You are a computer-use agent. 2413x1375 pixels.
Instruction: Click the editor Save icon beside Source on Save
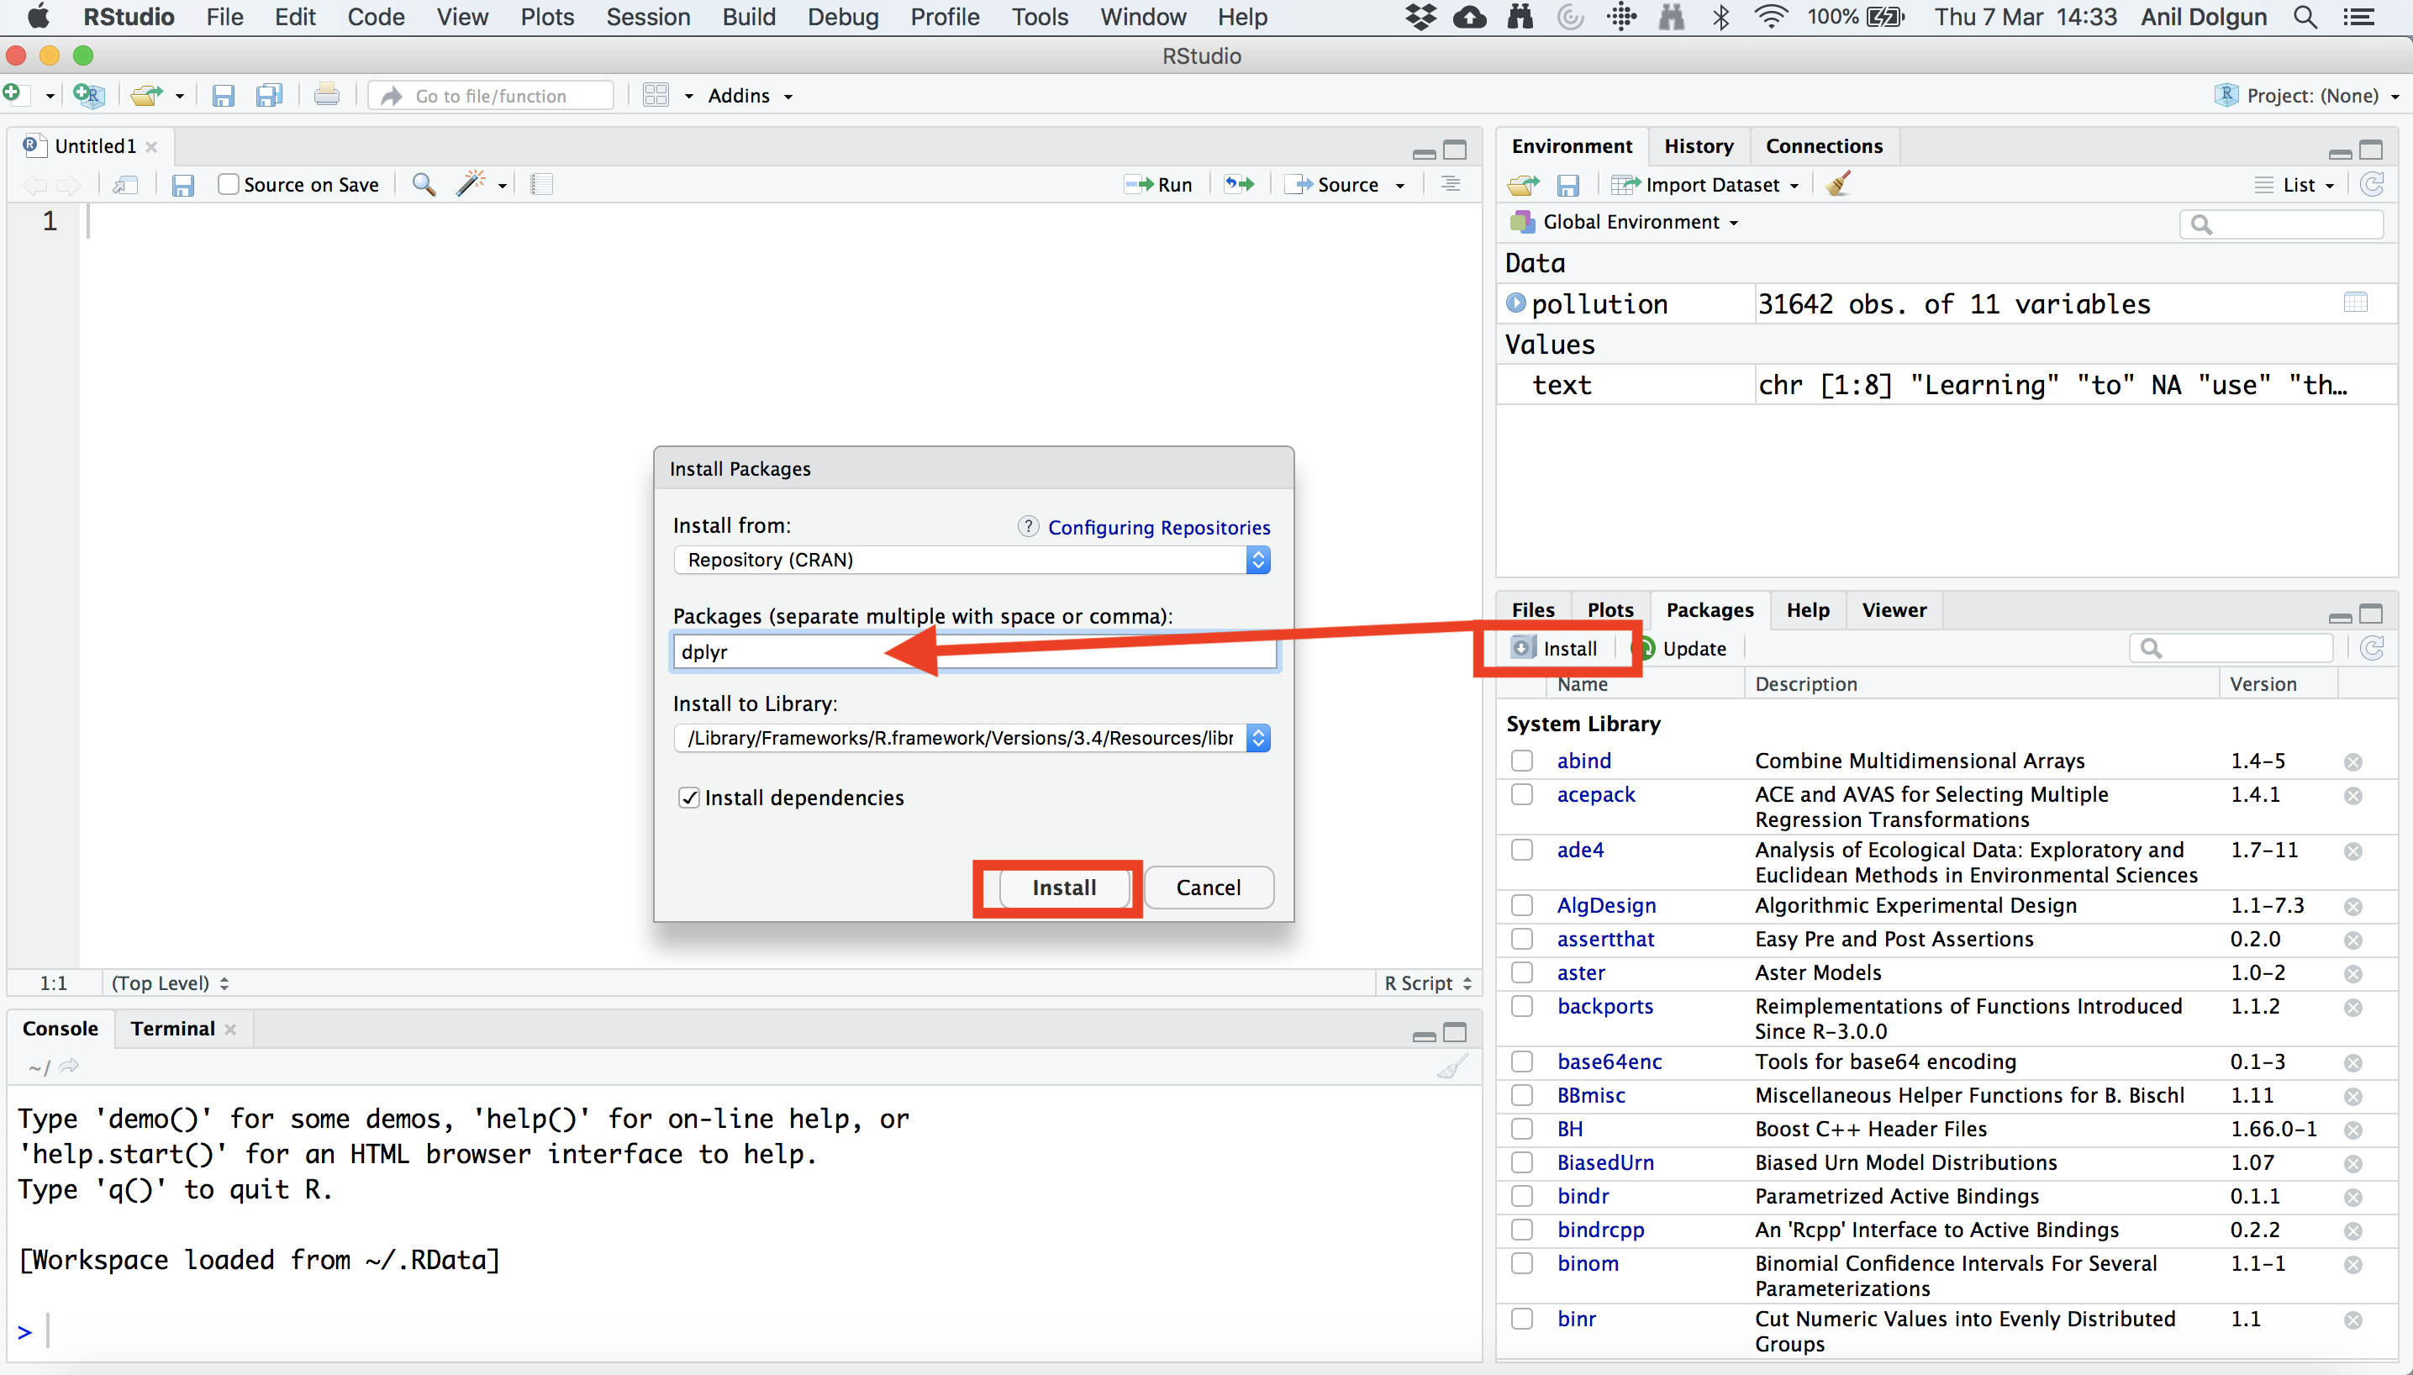coord(182,185)
